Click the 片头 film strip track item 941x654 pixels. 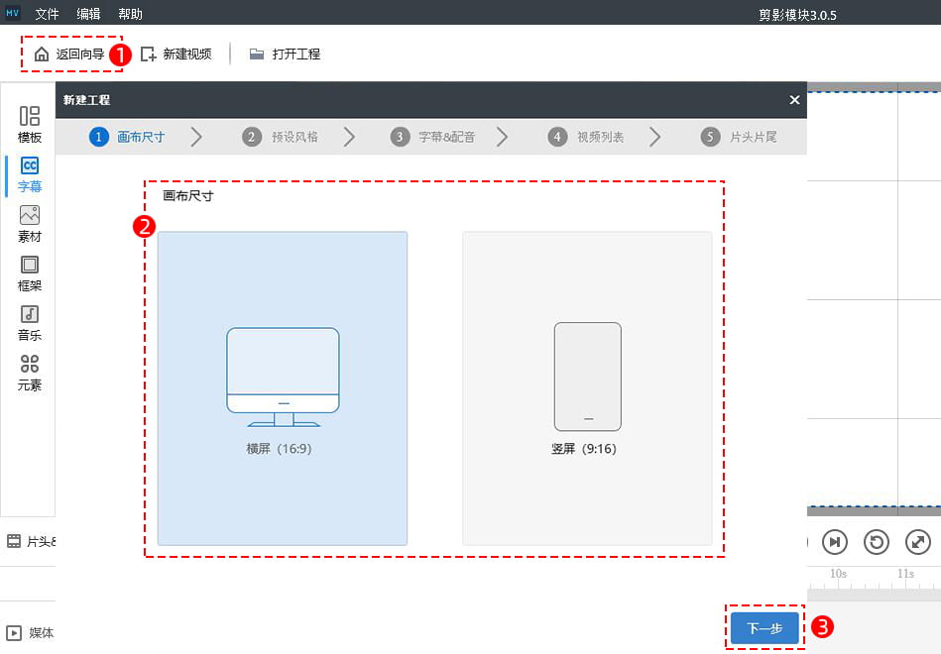(x=31, y=541)
